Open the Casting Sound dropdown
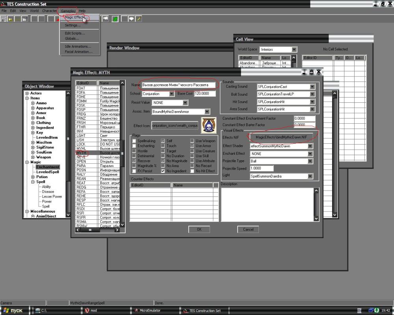Image resolution: width=394 pixels, height=315 pixels. pos(312,87)
